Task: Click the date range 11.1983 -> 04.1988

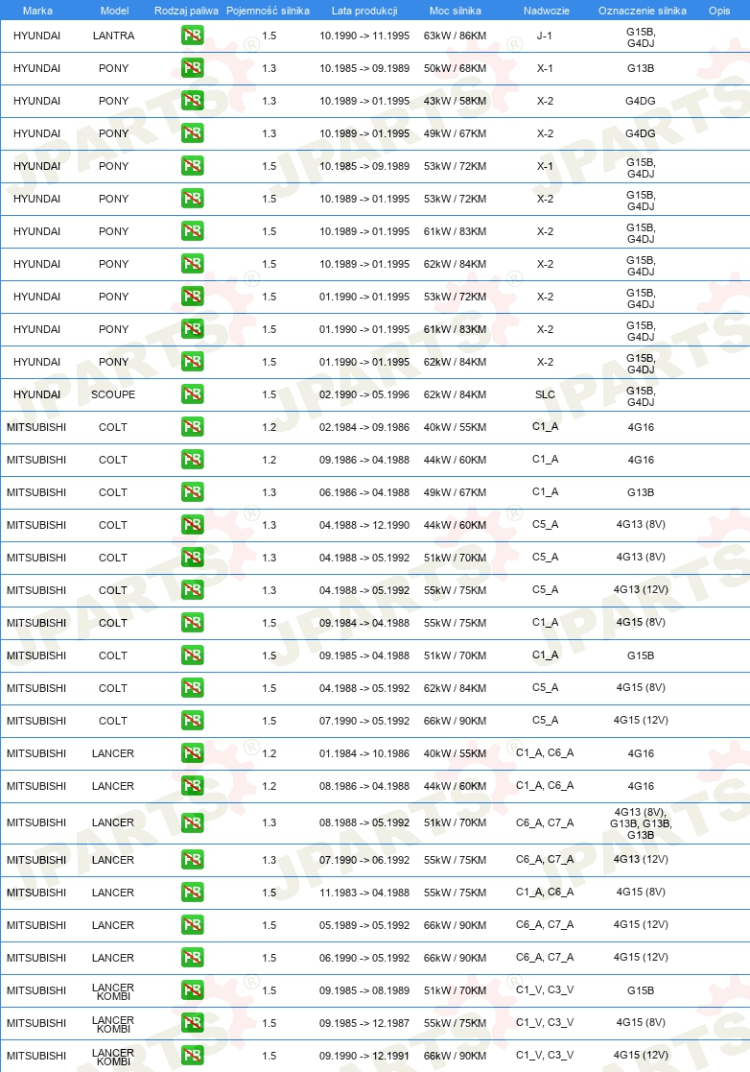Action: coord(364,893)
